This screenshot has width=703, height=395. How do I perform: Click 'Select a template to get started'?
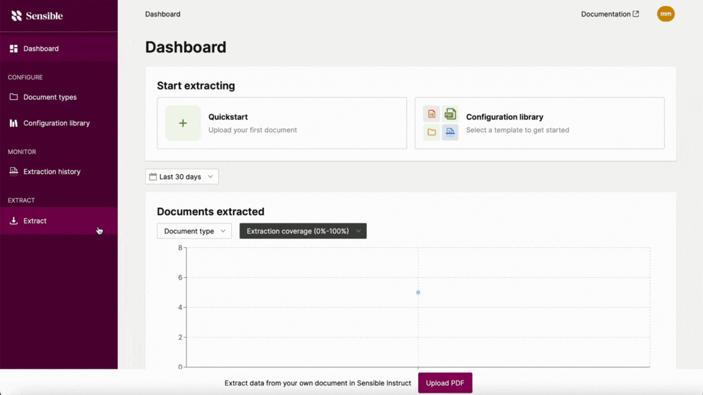click(x=517, y=130)
